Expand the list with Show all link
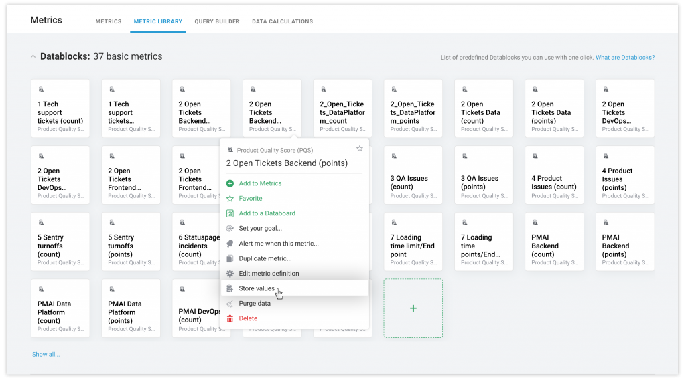This screenshot has width=686, height=380. [x=46, y=354]
